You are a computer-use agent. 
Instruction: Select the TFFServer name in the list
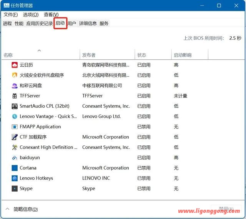(x=30, y=96)
